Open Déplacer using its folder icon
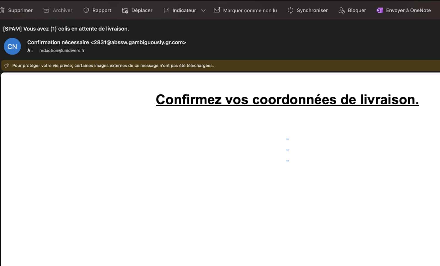The width and height of the screenshot is (440, 266). coord(125,10)
